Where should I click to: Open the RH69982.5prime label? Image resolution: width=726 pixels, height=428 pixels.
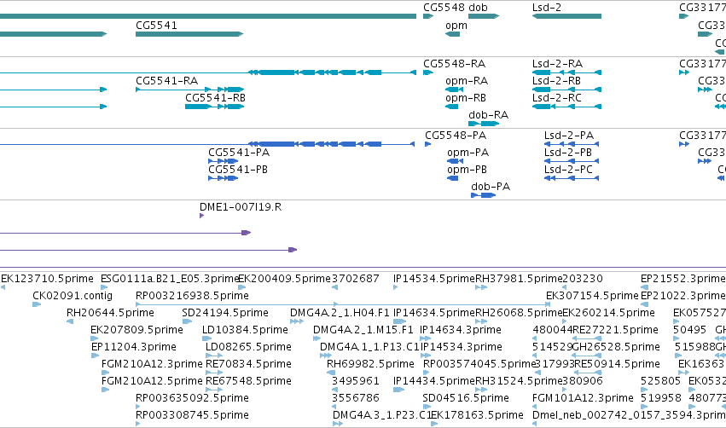pos(370,364)
